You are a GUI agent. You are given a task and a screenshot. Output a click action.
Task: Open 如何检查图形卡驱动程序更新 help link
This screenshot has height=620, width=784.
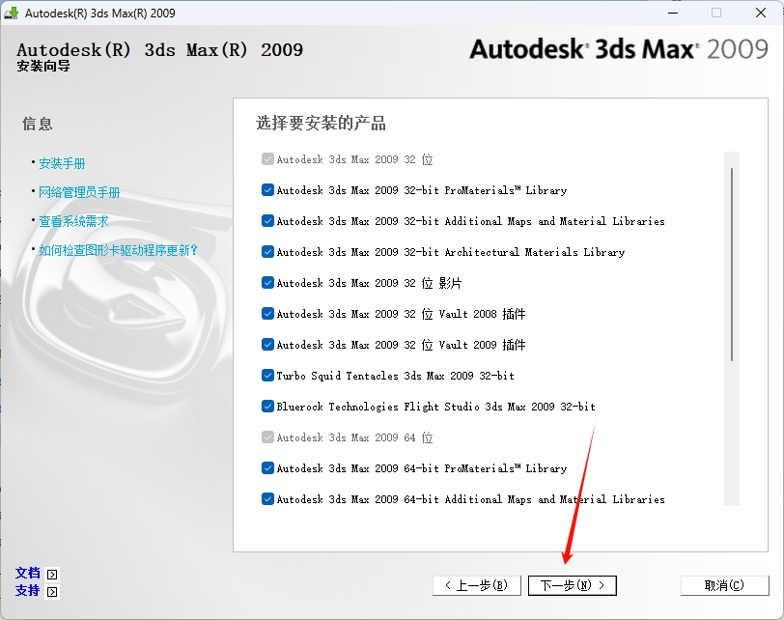point(118,250)
